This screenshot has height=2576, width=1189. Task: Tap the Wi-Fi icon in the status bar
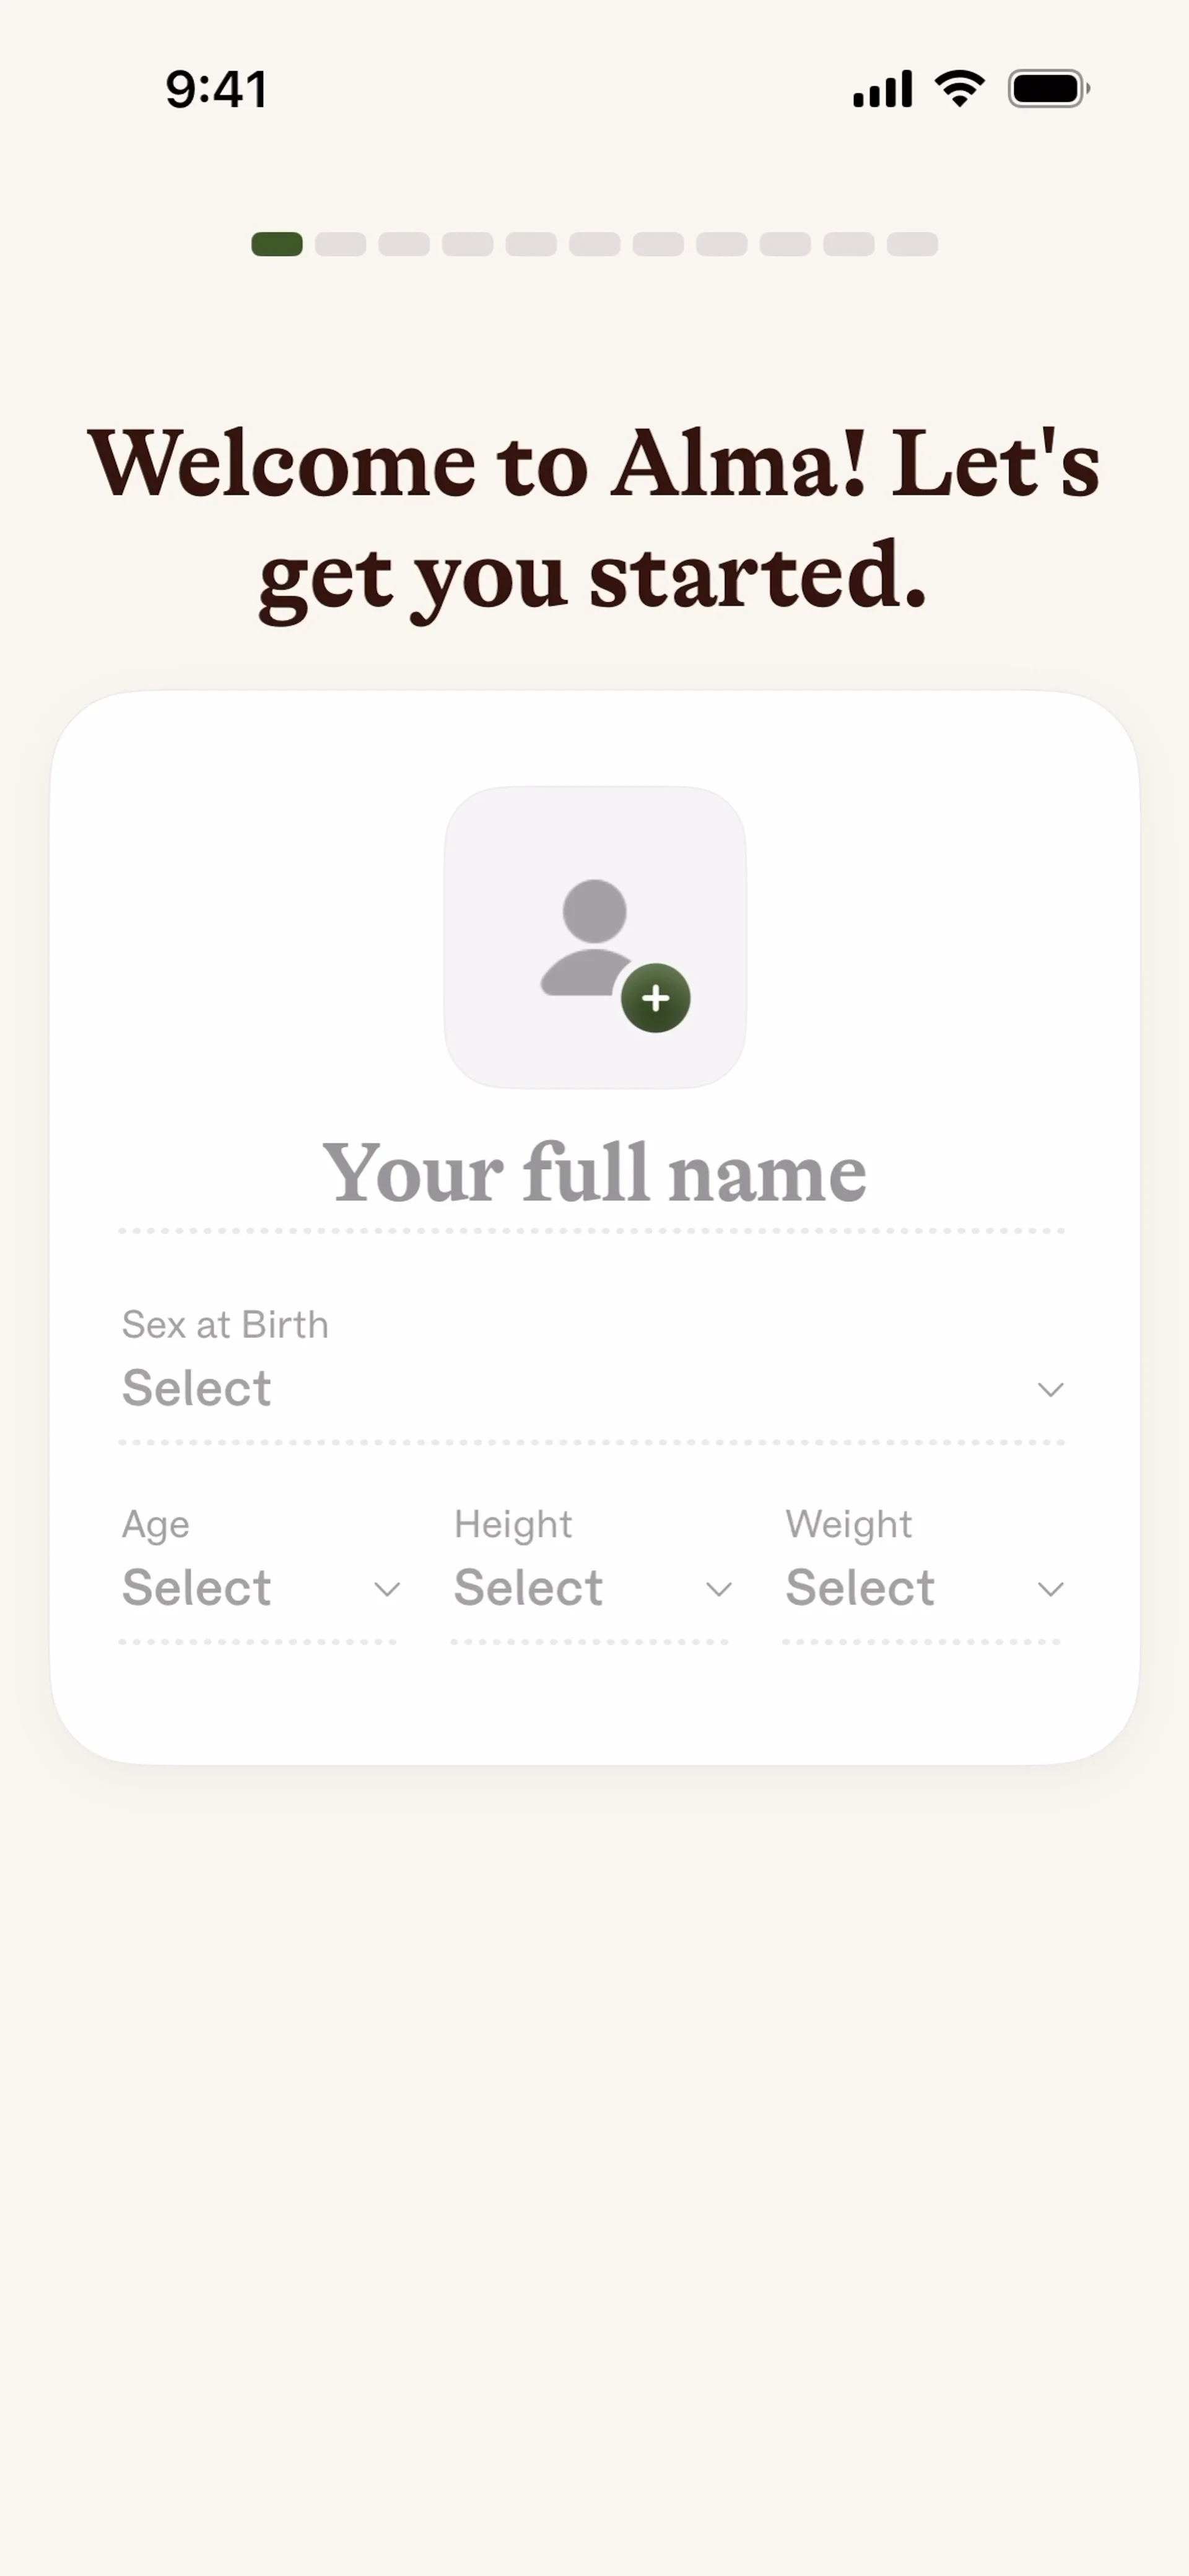[x=959, y=89]
